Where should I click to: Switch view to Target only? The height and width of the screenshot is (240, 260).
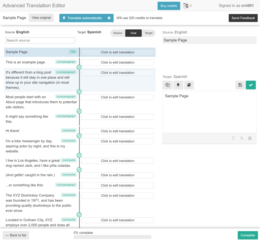click(149, 33)
